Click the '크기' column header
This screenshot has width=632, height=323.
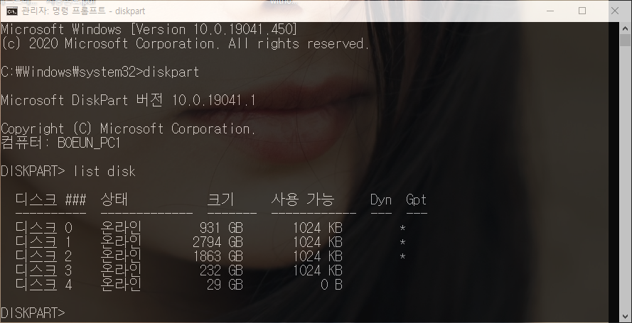point(220,199)
